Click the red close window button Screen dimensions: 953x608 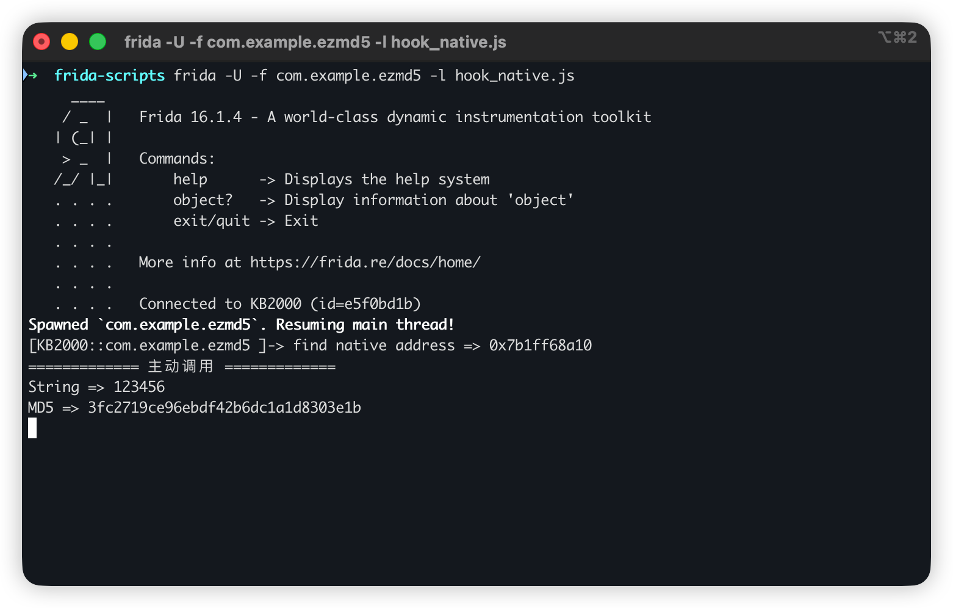[x=41, y=42]
